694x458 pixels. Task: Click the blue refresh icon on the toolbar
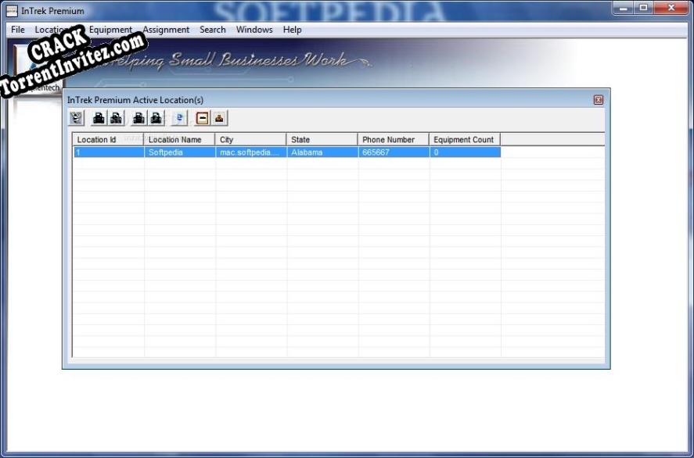coord(178,118)
